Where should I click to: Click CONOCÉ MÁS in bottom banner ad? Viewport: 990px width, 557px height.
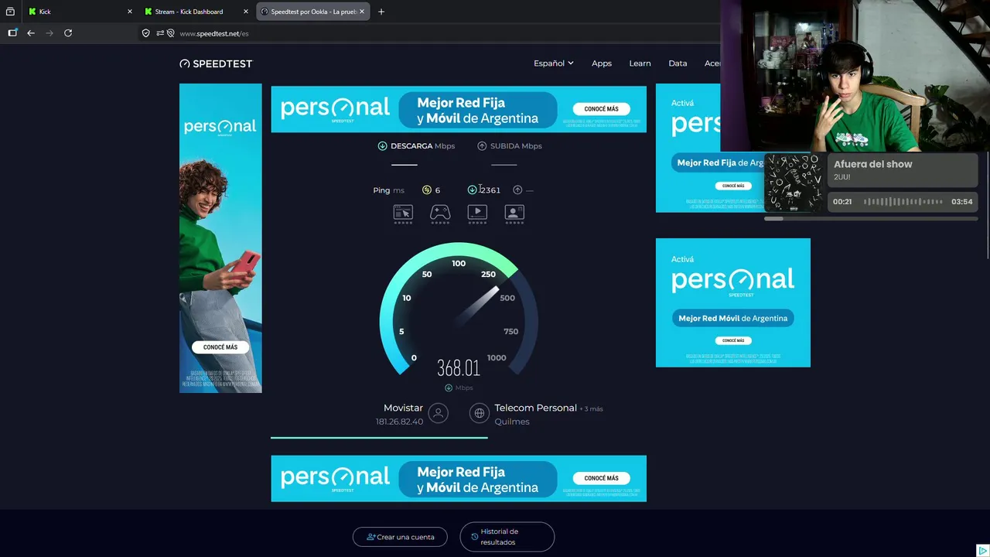pos(601,478)
